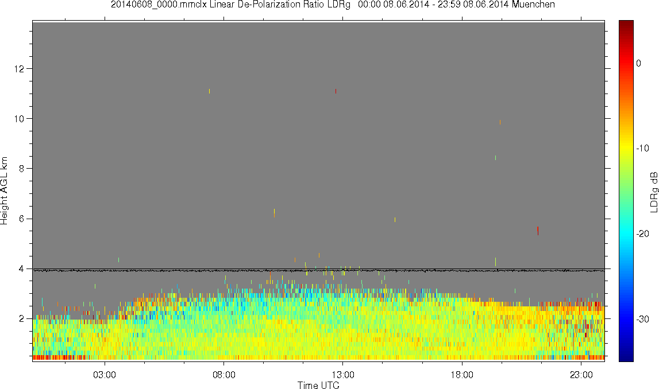The image size is (659, 389).
Task: Select the 13:00 time tick label
Action: (x=343, y=375)
